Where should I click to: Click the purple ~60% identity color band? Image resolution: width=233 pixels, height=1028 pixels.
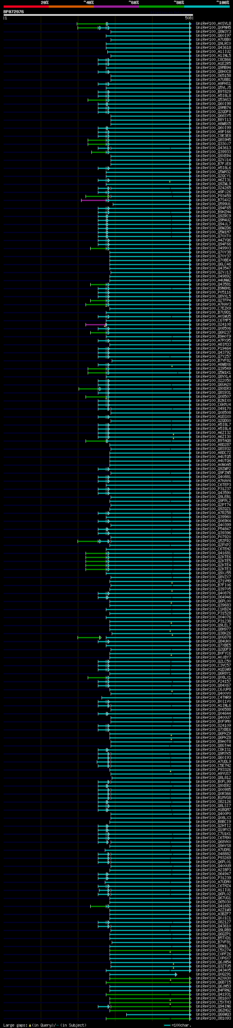point(117,7)
